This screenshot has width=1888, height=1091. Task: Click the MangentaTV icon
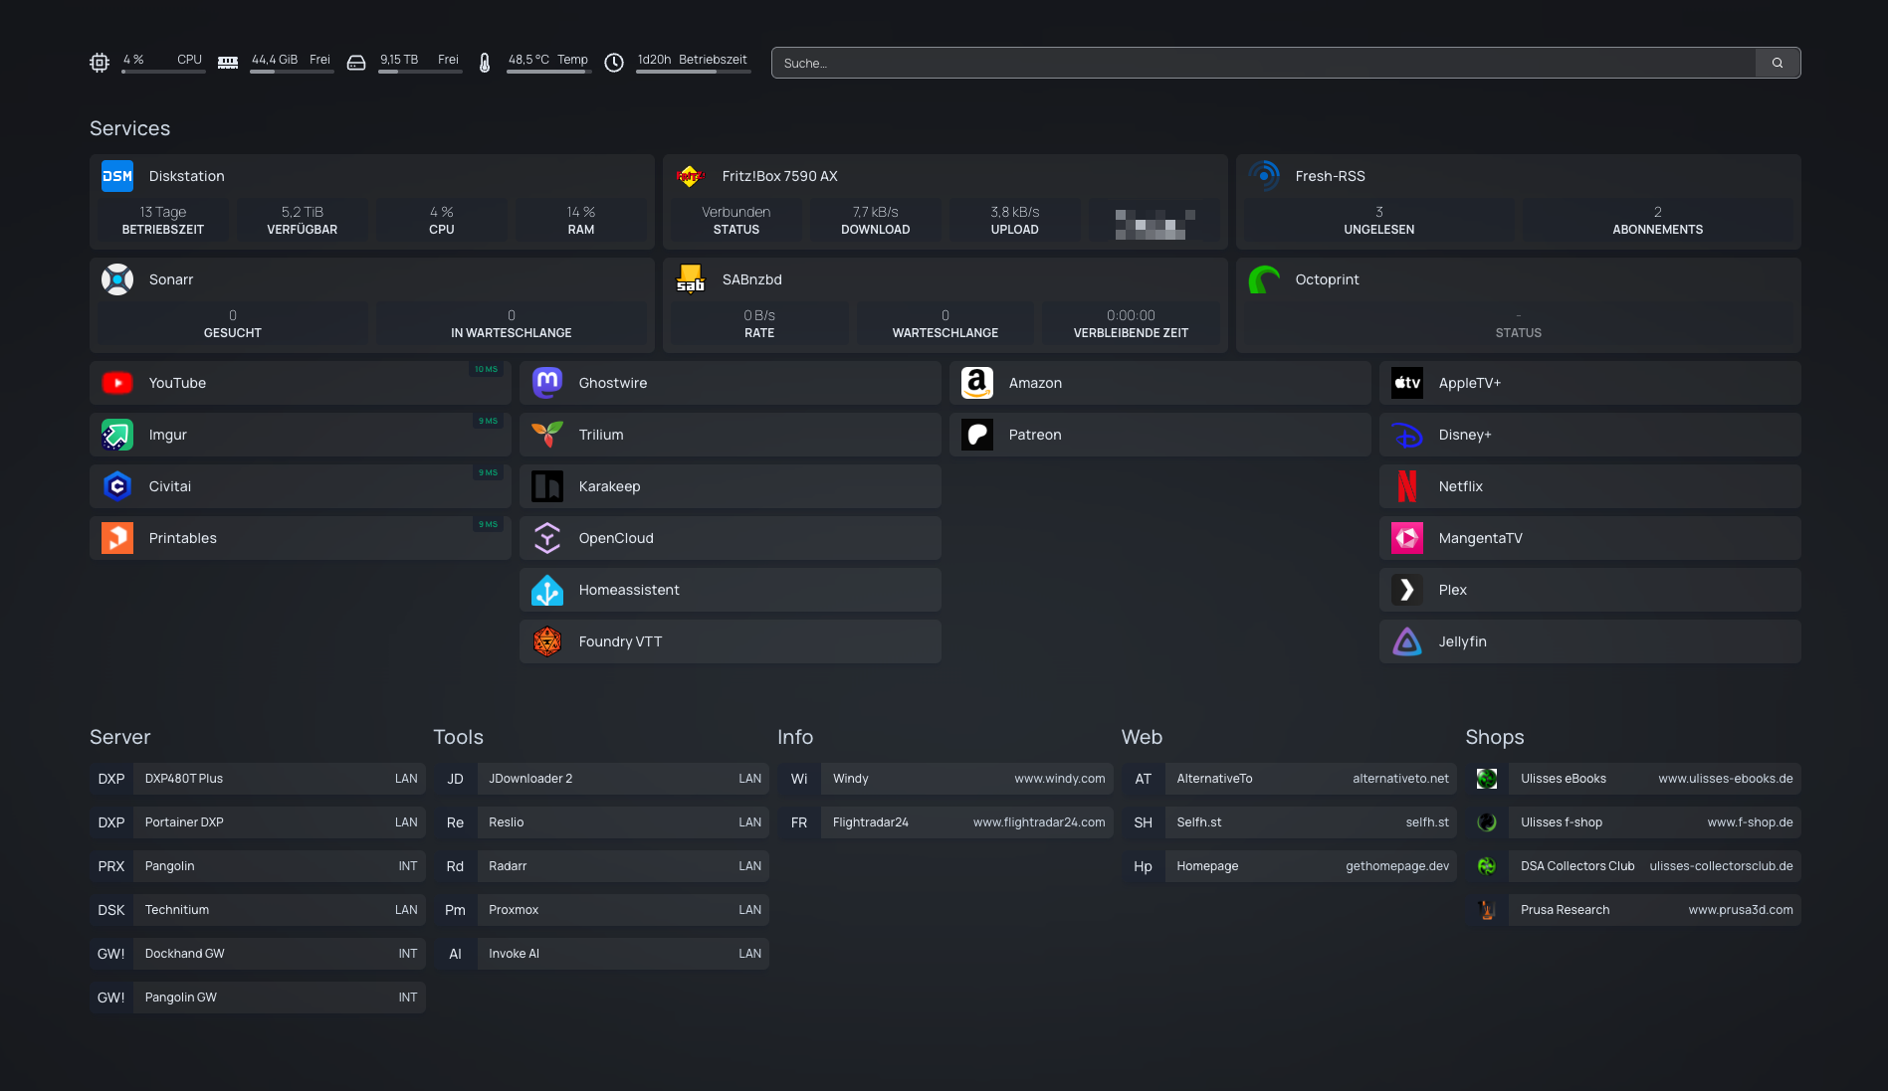(x=1407, y=538)
